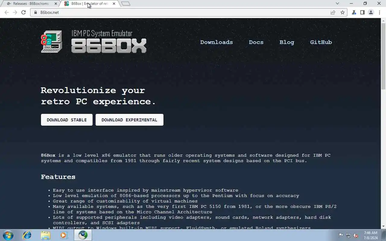Close the 86Box Emulator tab
The width and height of the screenshot is (386, 241).
pos(114,4)
